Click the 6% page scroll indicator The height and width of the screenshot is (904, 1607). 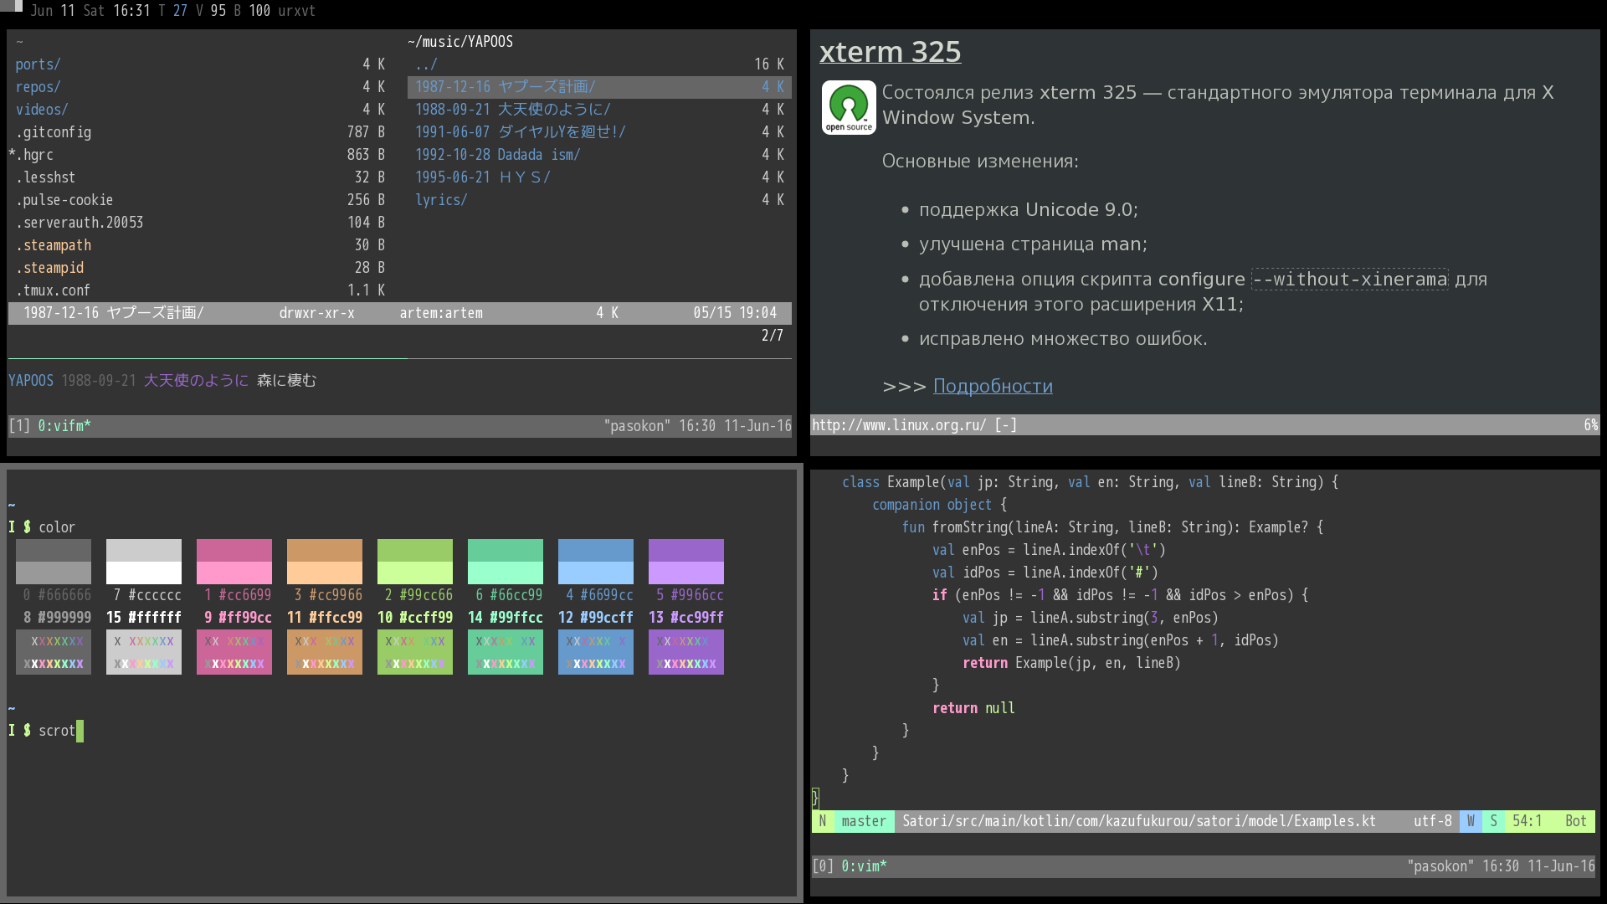click(1591, 425)
